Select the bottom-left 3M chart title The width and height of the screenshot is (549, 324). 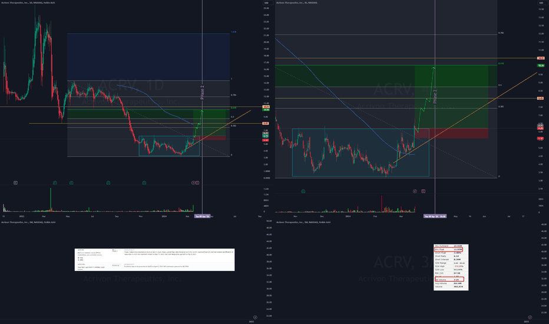tap(28, 222)
